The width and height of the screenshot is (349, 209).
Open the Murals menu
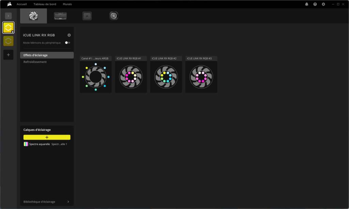67,4
